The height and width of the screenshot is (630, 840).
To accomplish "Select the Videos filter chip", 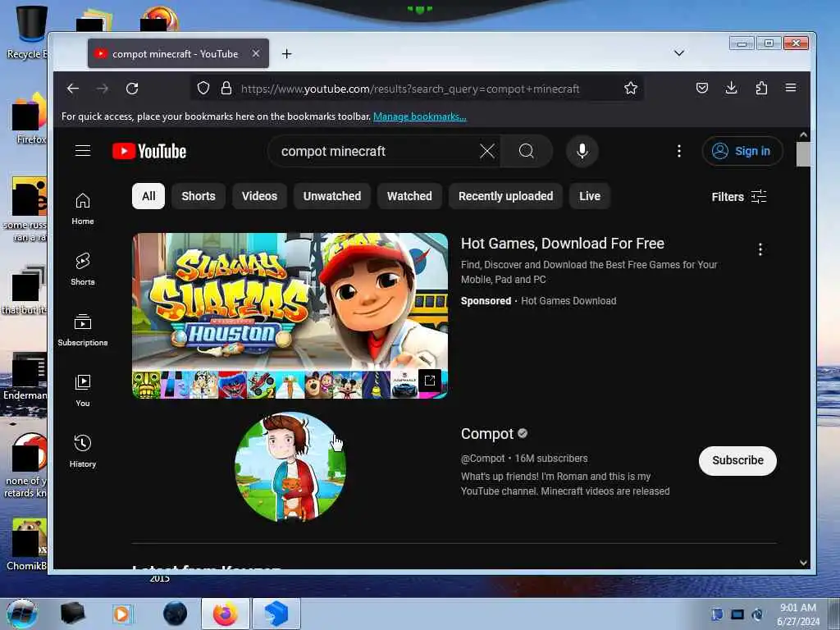I will point(259,196).
